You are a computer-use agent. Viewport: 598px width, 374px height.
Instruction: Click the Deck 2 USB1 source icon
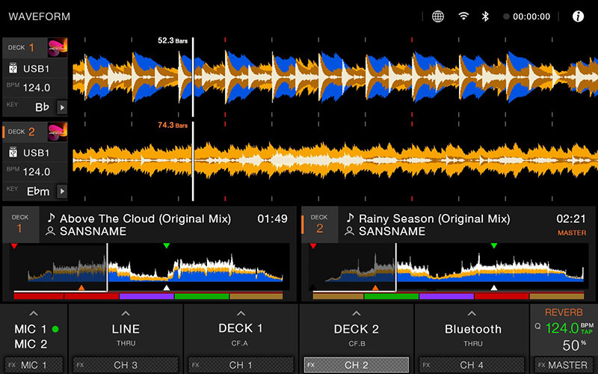13,153
